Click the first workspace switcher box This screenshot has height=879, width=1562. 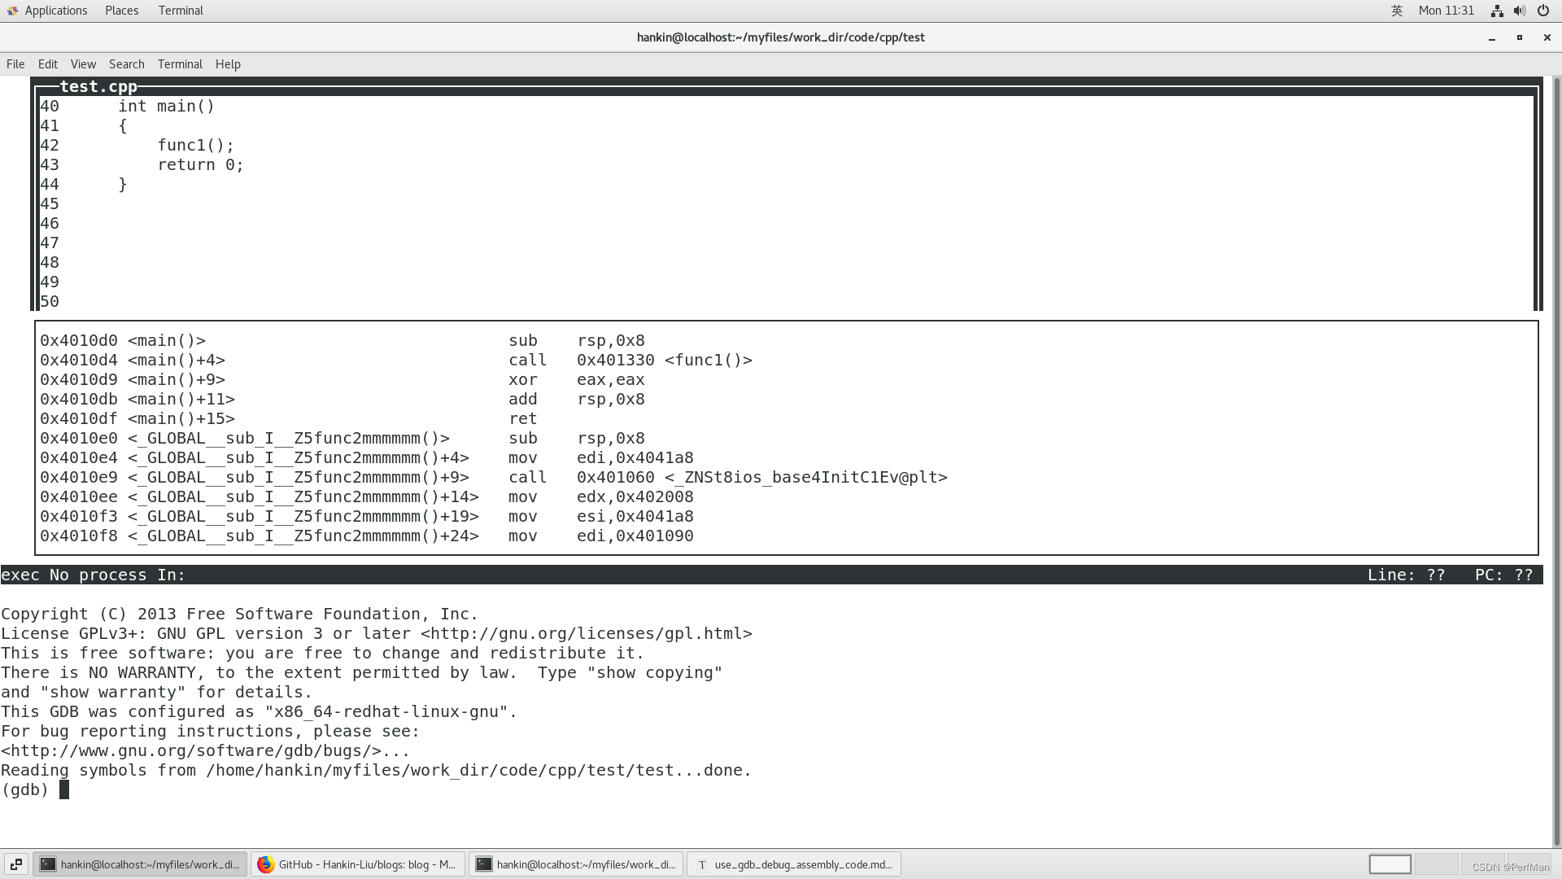(x=1390, y=864)
